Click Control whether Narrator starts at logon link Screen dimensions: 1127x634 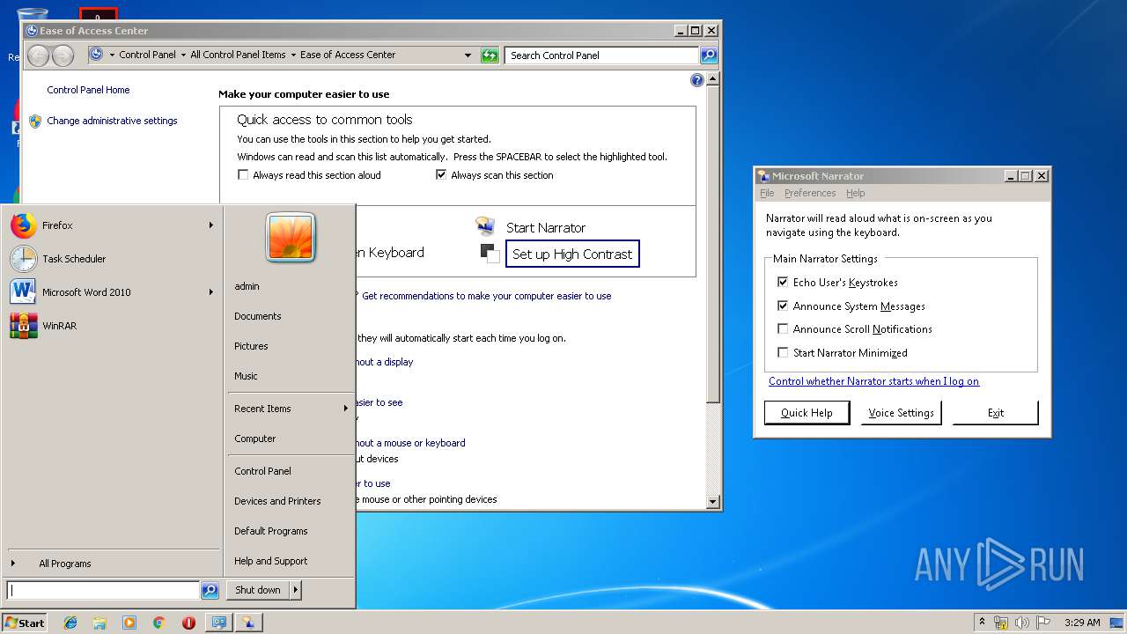point(873,381)
